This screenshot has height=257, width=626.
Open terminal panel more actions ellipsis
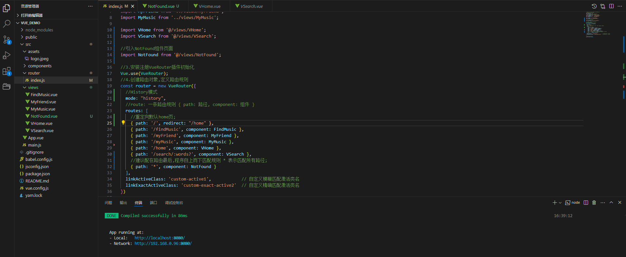pos(603,203)
